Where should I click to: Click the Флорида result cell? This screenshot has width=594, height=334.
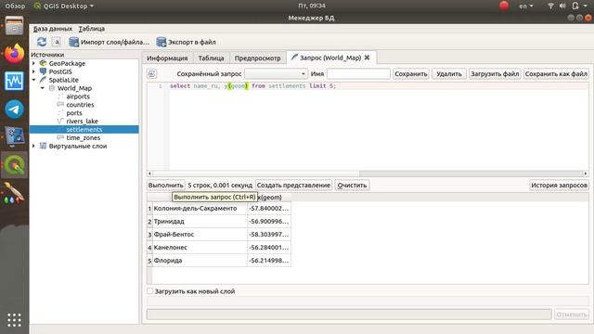(x=200, y=261)
